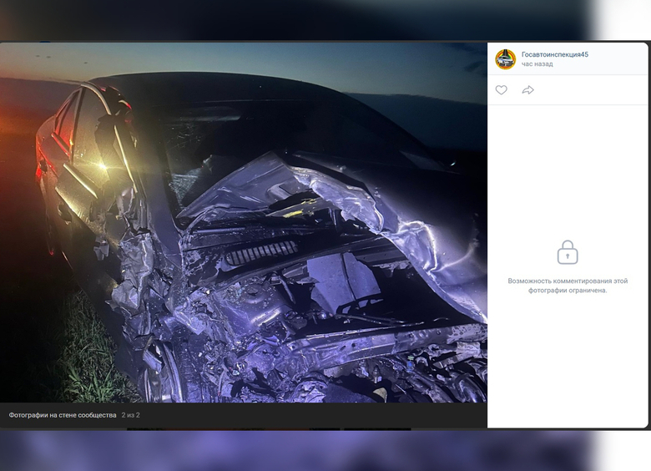The width and height of the screenshot is (651, 471).
Task: Share the photo using the arrow icon
Action: pyautogui.click(x=527, y=90)
